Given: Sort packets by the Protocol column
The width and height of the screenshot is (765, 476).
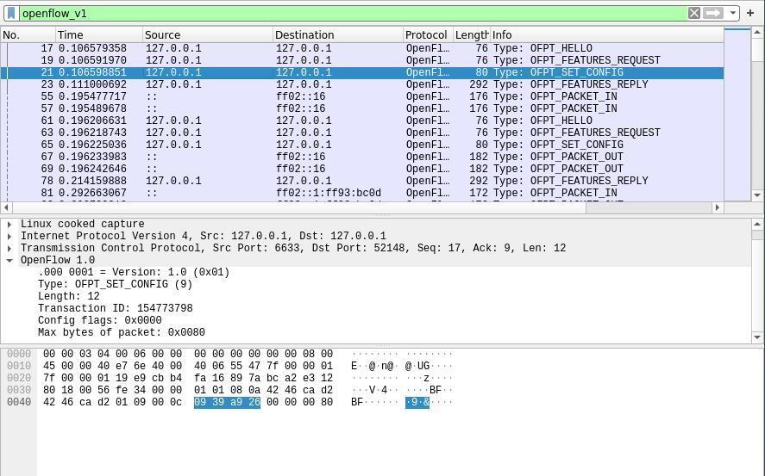Looking at the screenshot, I should click(428, 35).
